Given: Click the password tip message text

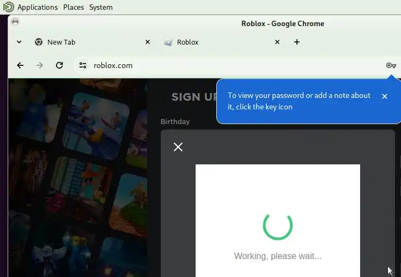Looking at the screenshot, I should 299,101.
